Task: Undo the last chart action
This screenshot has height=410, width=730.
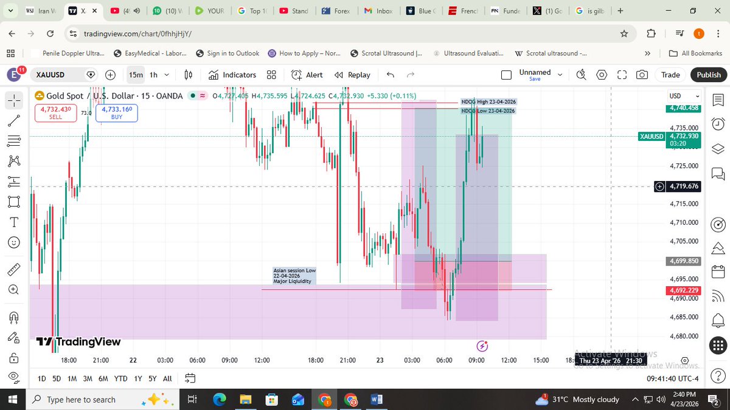Action: pyautogui.click(x=391, y=75)
